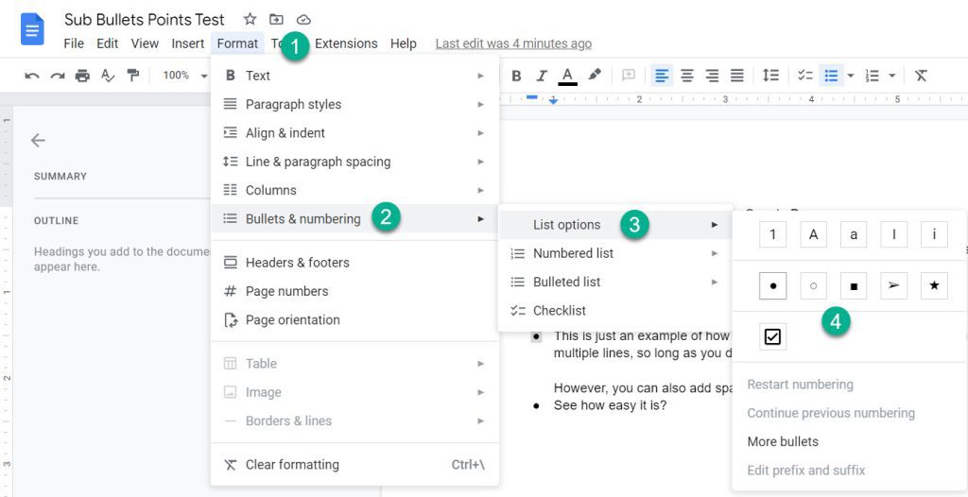Screen dimensions: 968x497
Task: Click the Google Docs home icon
Action: (x=32, y=30)
